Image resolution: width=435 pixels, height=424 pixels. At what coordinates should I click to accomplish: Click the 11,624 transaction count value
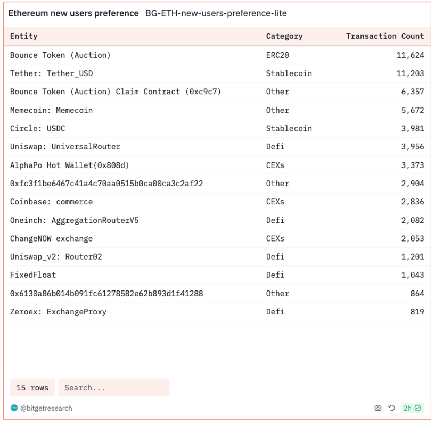click(x=410, y=55)
